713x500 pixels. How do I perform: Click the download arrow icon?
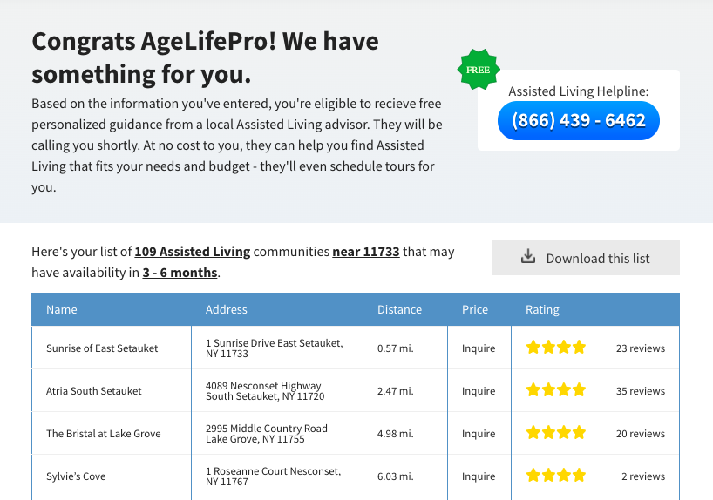[527, 257]
